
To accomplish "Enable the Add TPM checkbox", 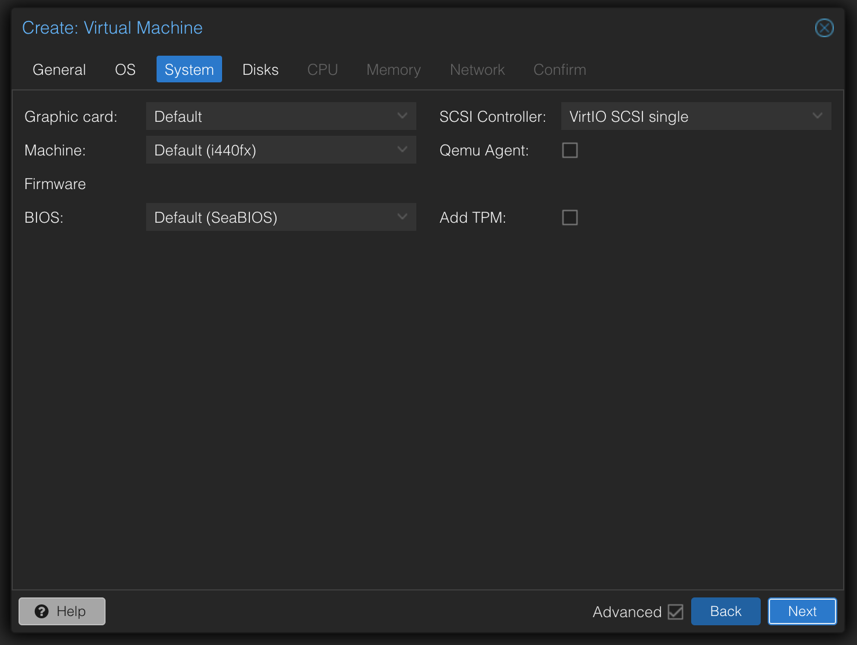I will tap(570, 217).
